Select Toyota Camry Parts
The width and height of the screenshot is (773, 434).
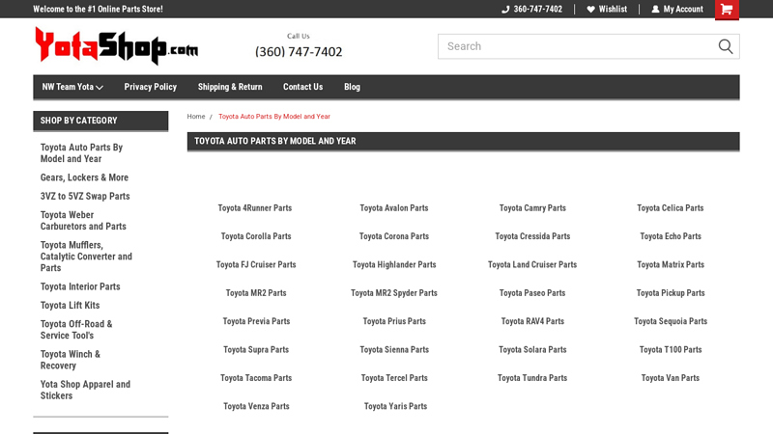coord(532,208)
